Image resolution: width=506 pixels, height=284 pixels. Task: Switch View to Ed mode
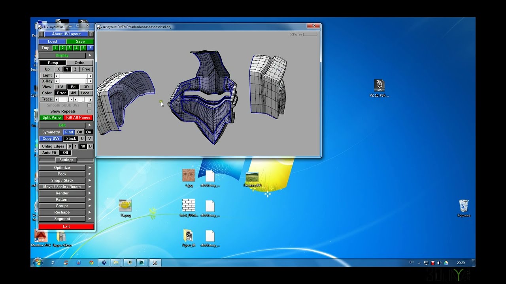73,87
